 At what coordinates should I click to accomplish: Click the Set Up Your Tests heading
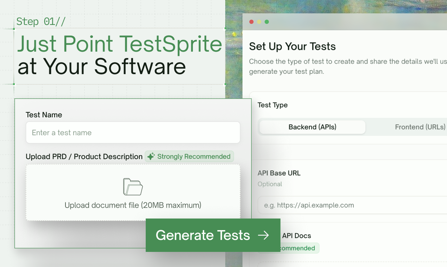pos(292,46)
